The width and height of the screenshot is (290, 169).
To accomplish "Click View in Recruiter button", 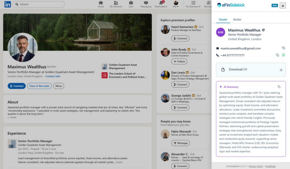I will tap(40, 86).
